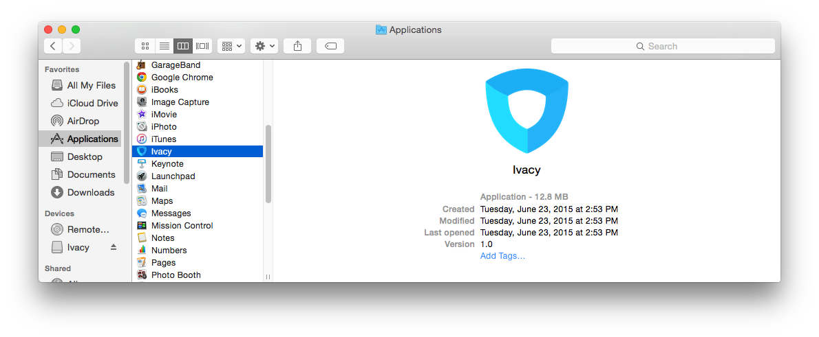Select the 'Google Chrome' list row text

[x=182, y=77]
